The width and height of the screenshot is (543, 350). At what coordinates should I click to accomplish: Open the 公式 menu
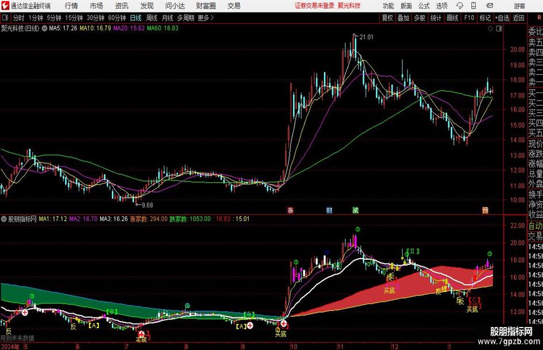[x=423, y=6]
